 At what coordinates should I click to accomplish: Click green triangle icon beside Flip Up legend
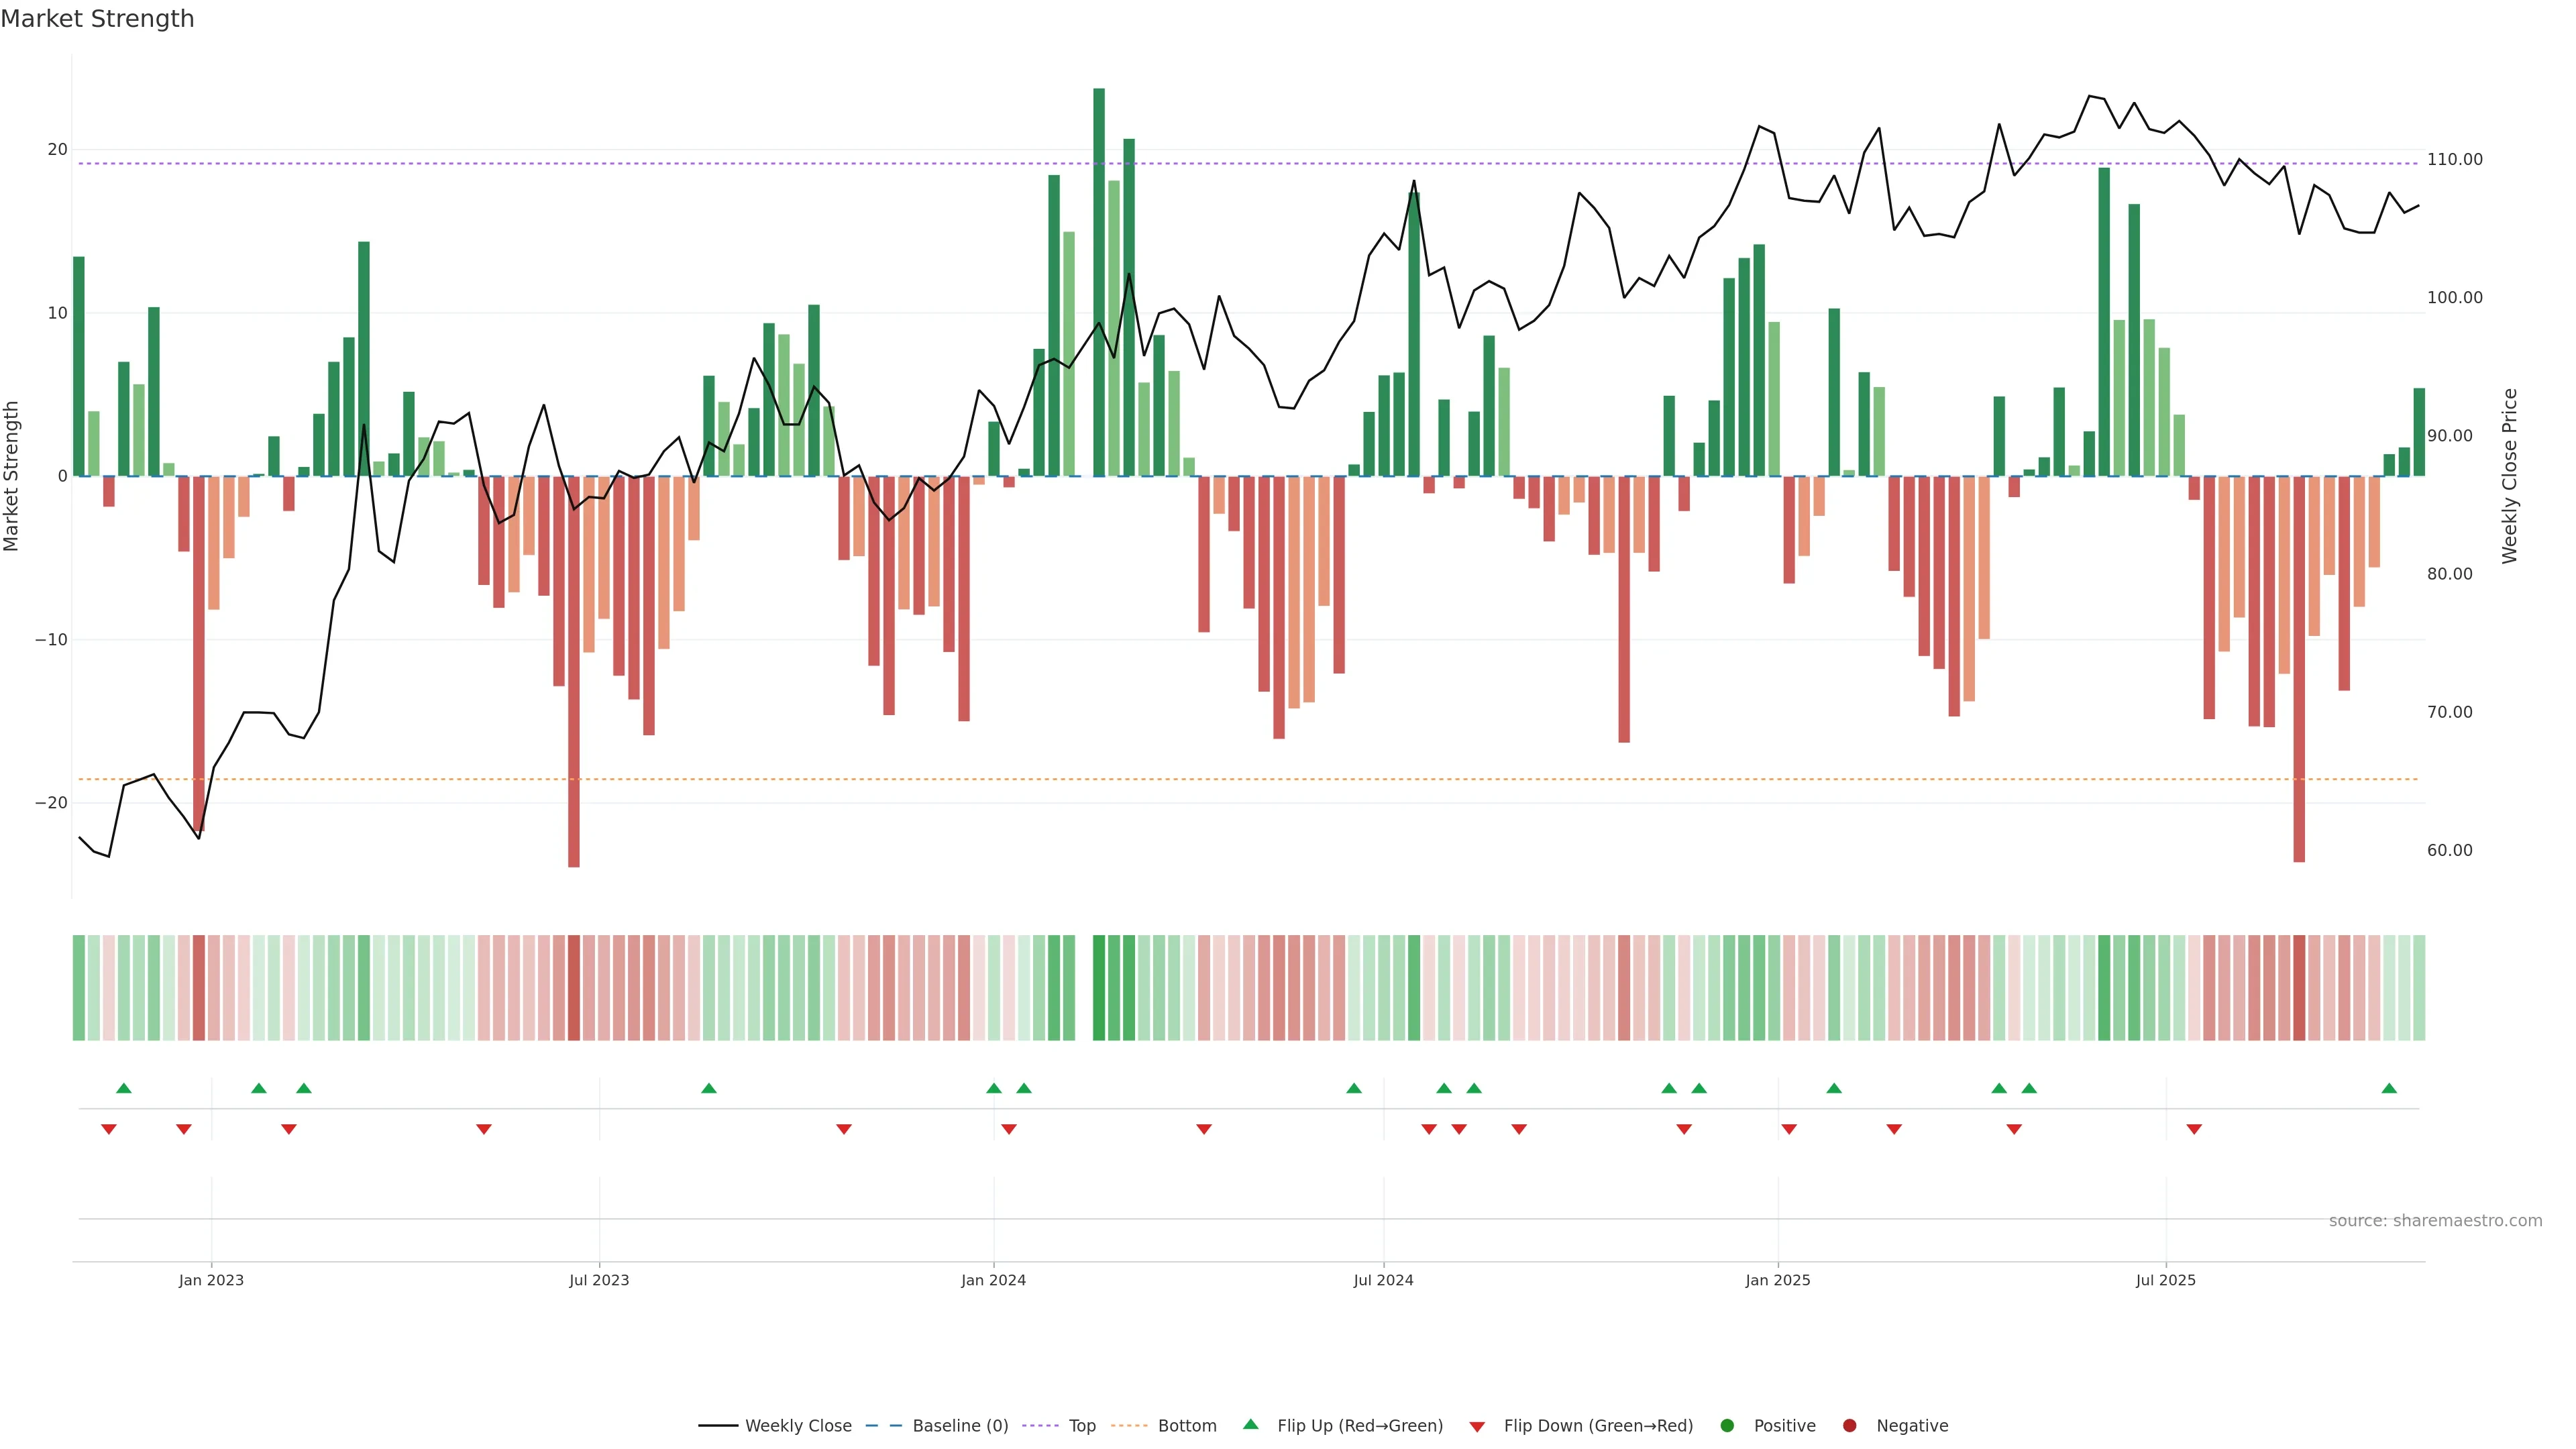point(1250,1424)
